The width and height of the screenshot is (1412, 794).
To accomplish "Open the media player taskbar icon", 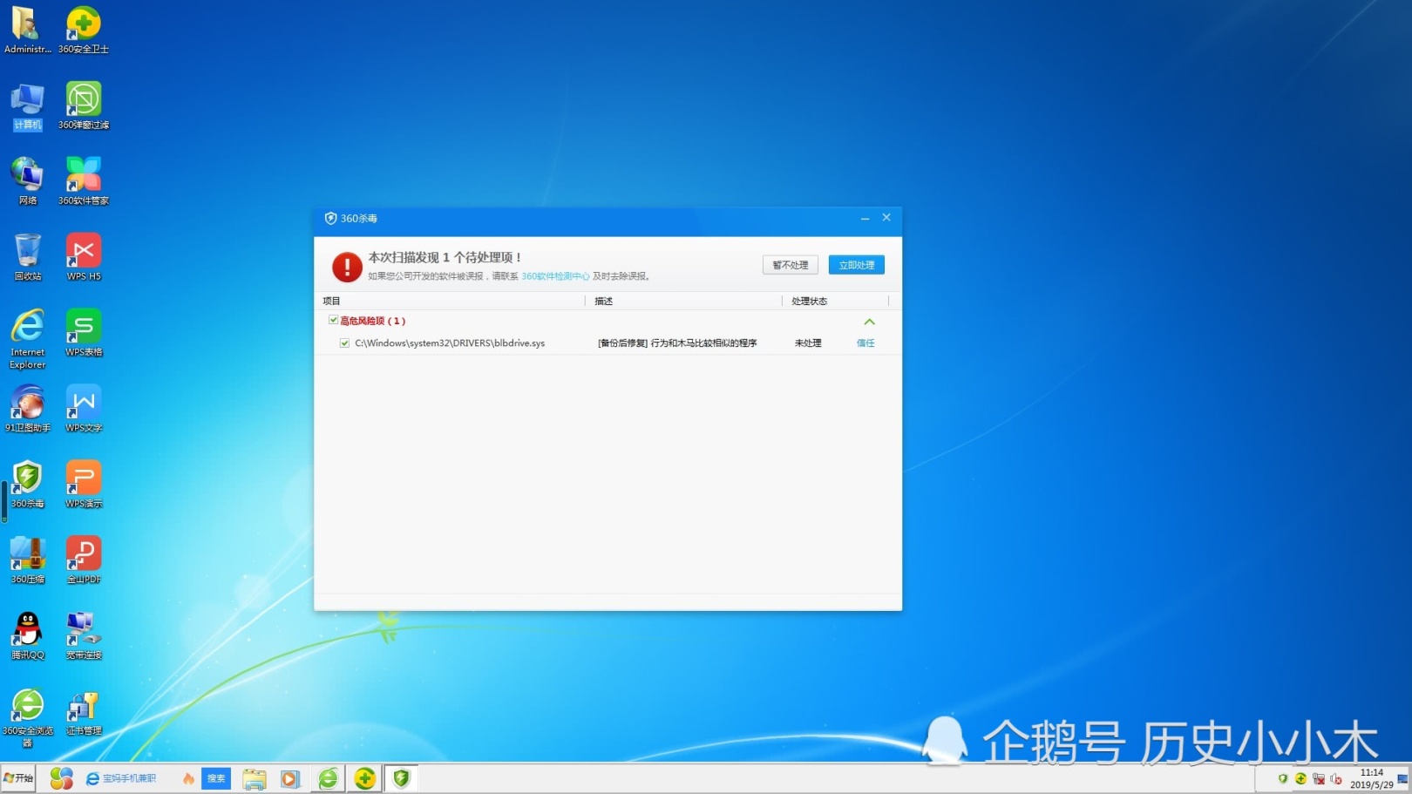I will point(290,778).
